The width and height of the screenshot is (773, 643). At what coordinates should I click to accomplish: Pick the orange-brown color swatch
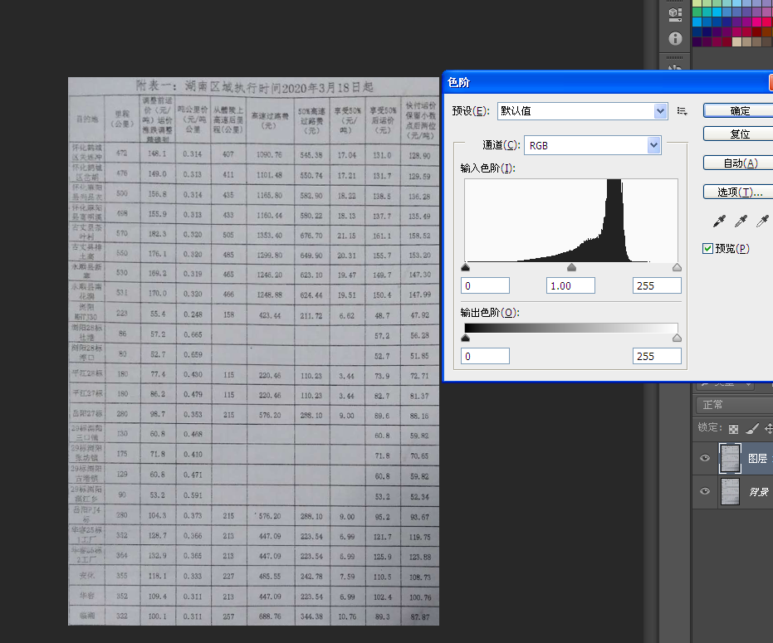click(x=767, y=32)
